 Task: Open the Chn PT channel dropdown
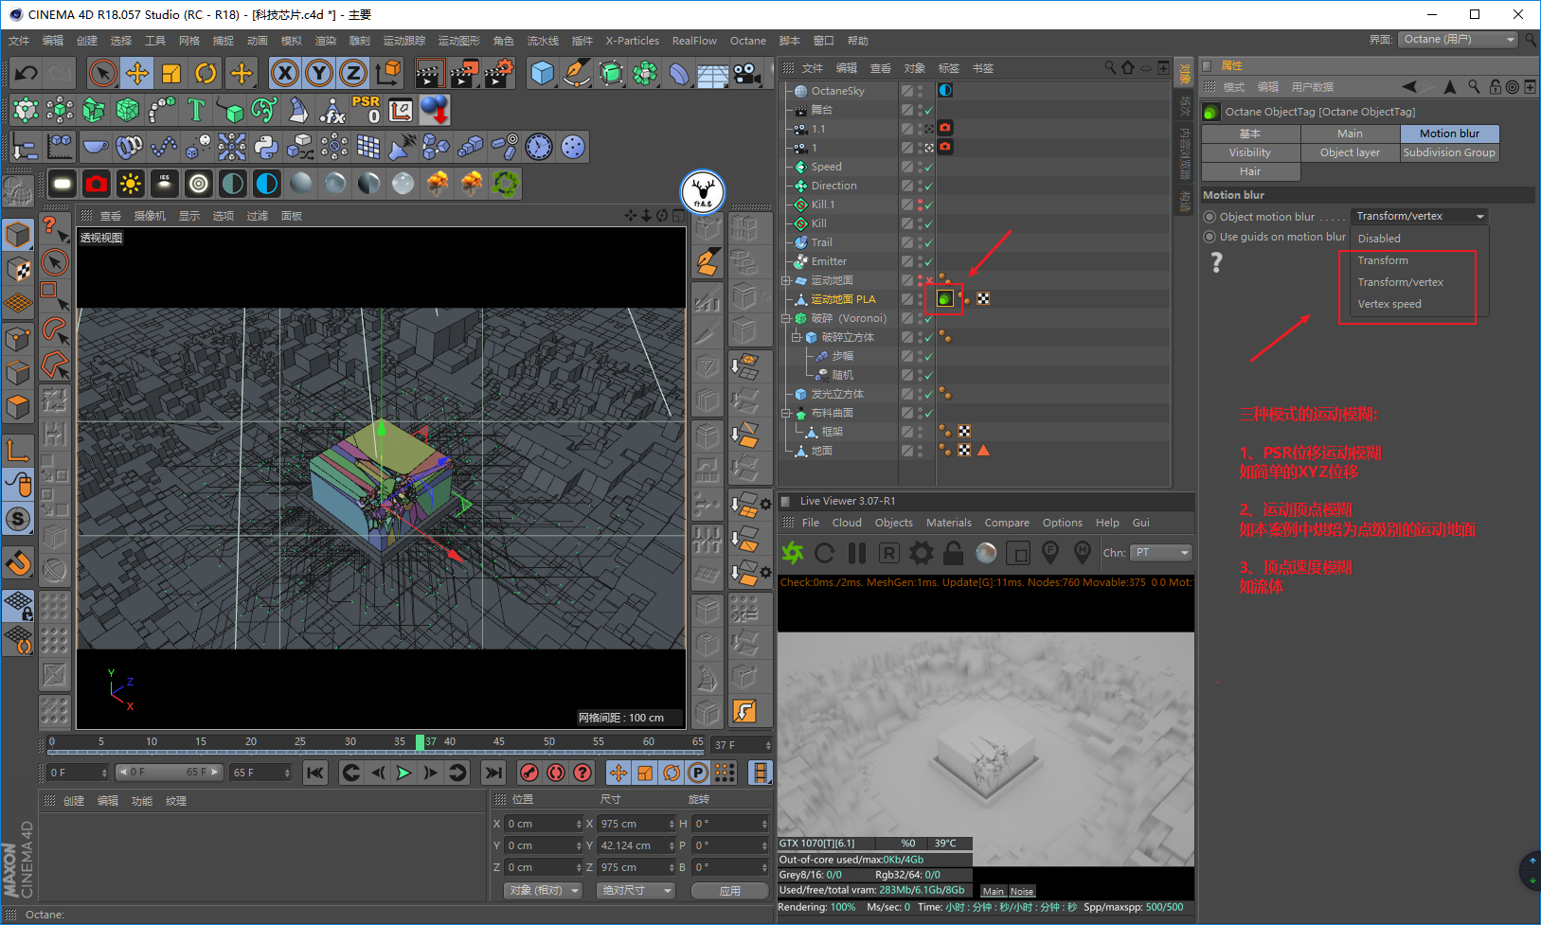point(1161,553)
